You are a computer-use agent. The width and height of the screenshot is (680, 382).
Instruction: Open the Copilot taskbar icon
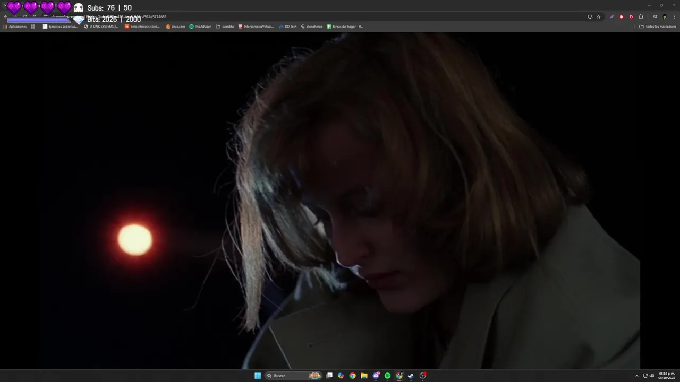[341, 376]
